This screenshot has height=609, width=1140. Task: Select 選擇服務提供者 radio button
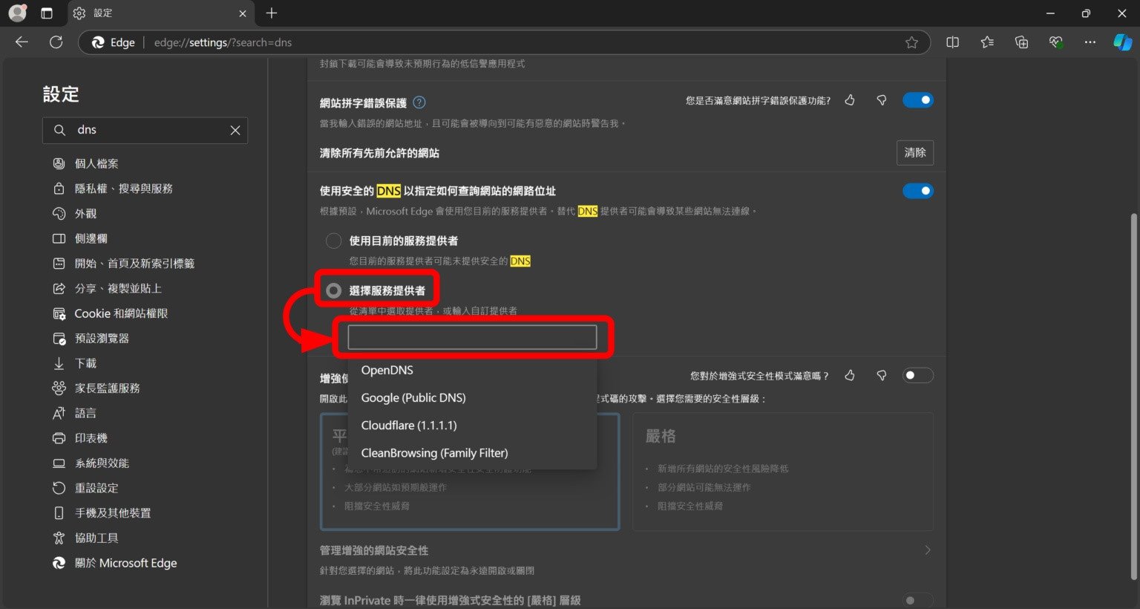click(x=334, y=290)
